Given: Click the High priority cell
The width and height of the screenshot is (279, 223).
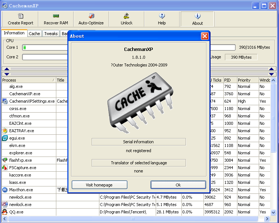Looking at the screenshot, I should pos(248,101).
